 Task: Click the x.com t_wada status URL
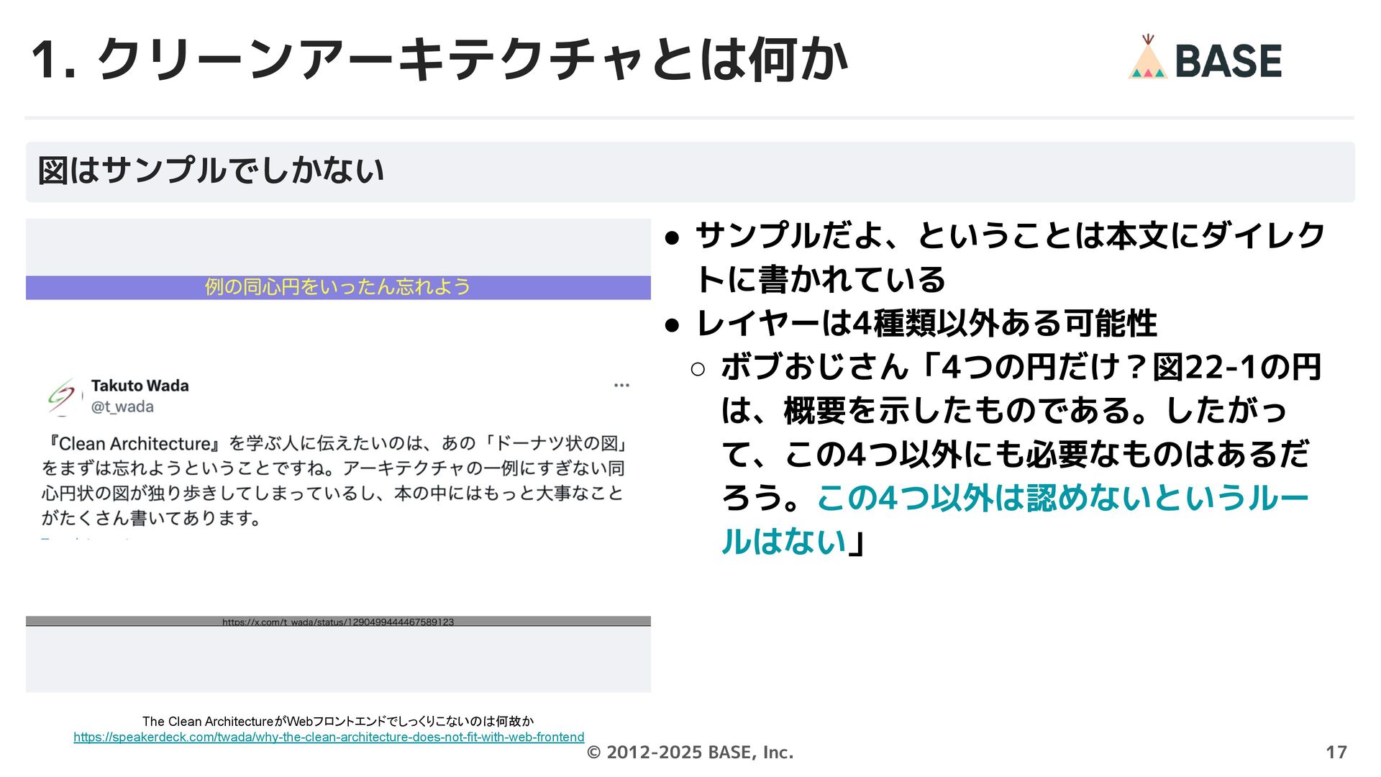[338, 622]
